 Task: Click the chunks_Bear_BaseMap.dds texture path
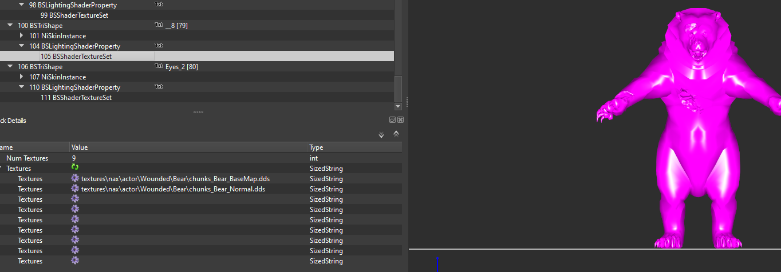coord(175,179)
